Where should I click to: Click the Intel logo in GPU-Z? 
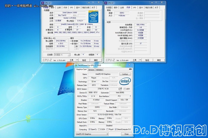coord(125,81)
